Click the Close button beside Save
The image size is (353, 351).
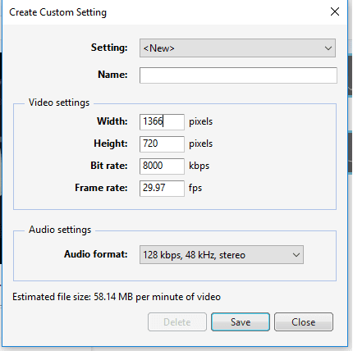tap(304, 322)
